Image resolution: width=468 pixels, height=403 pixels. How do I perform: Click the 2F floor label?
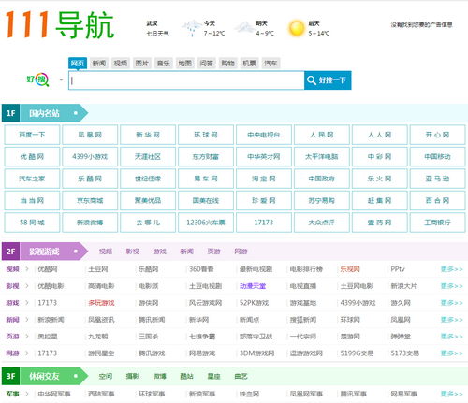point(10,252)
